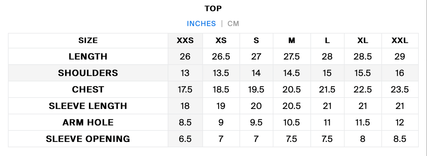Switch units to CM
The height and width of the screenshot is (156, 427).
click(x=233, y=24)
